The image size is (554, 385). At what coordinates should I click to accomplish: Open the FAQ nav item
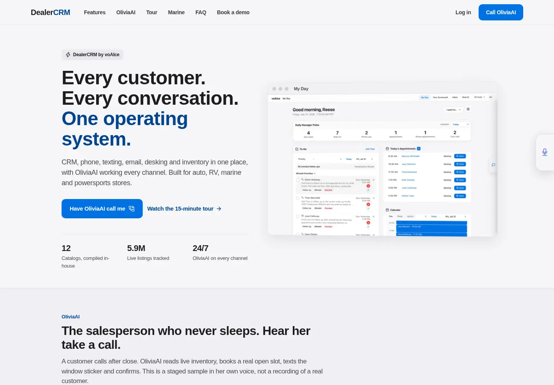click(x=201, y=12)
